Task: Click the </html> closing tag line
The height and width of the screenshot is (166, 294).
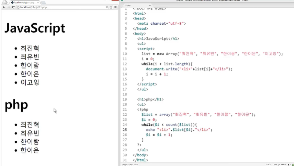Action: pos(140,160)
